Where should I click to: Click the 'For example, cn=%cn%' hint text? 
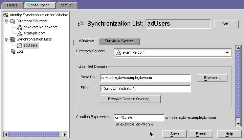(x=133, y=124)
